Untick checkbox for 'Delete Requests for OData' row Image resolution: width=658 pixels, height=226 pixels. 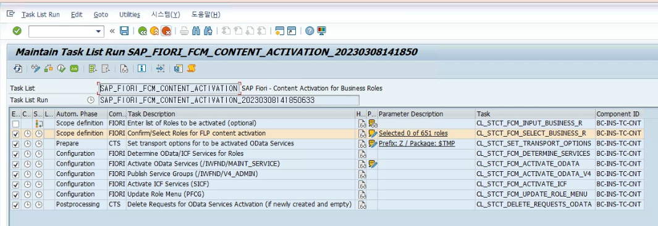point(15,205)
